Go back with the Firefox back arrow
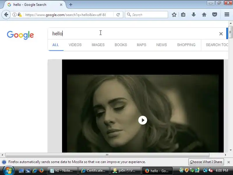This screenshot has width=233, height=175. pos(6,15)
